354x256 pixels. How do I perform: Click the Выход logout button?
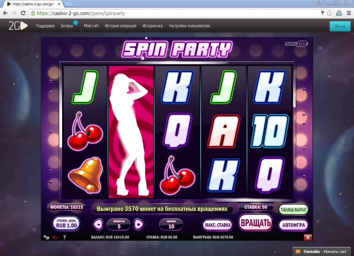(340, 26)
